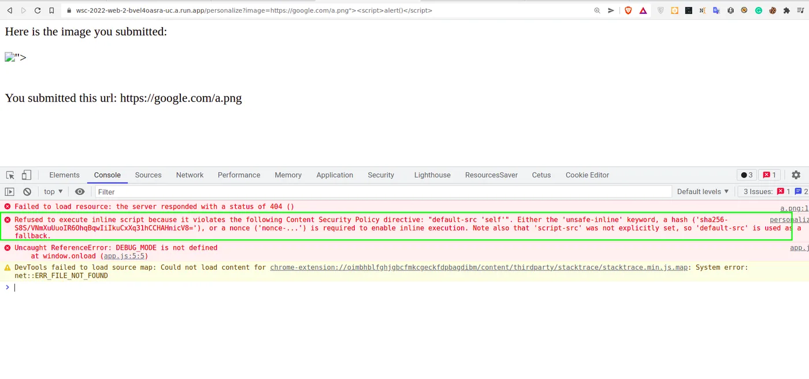
Task: Open the extensions puzzle menu
Action: (x=786, y=10)
